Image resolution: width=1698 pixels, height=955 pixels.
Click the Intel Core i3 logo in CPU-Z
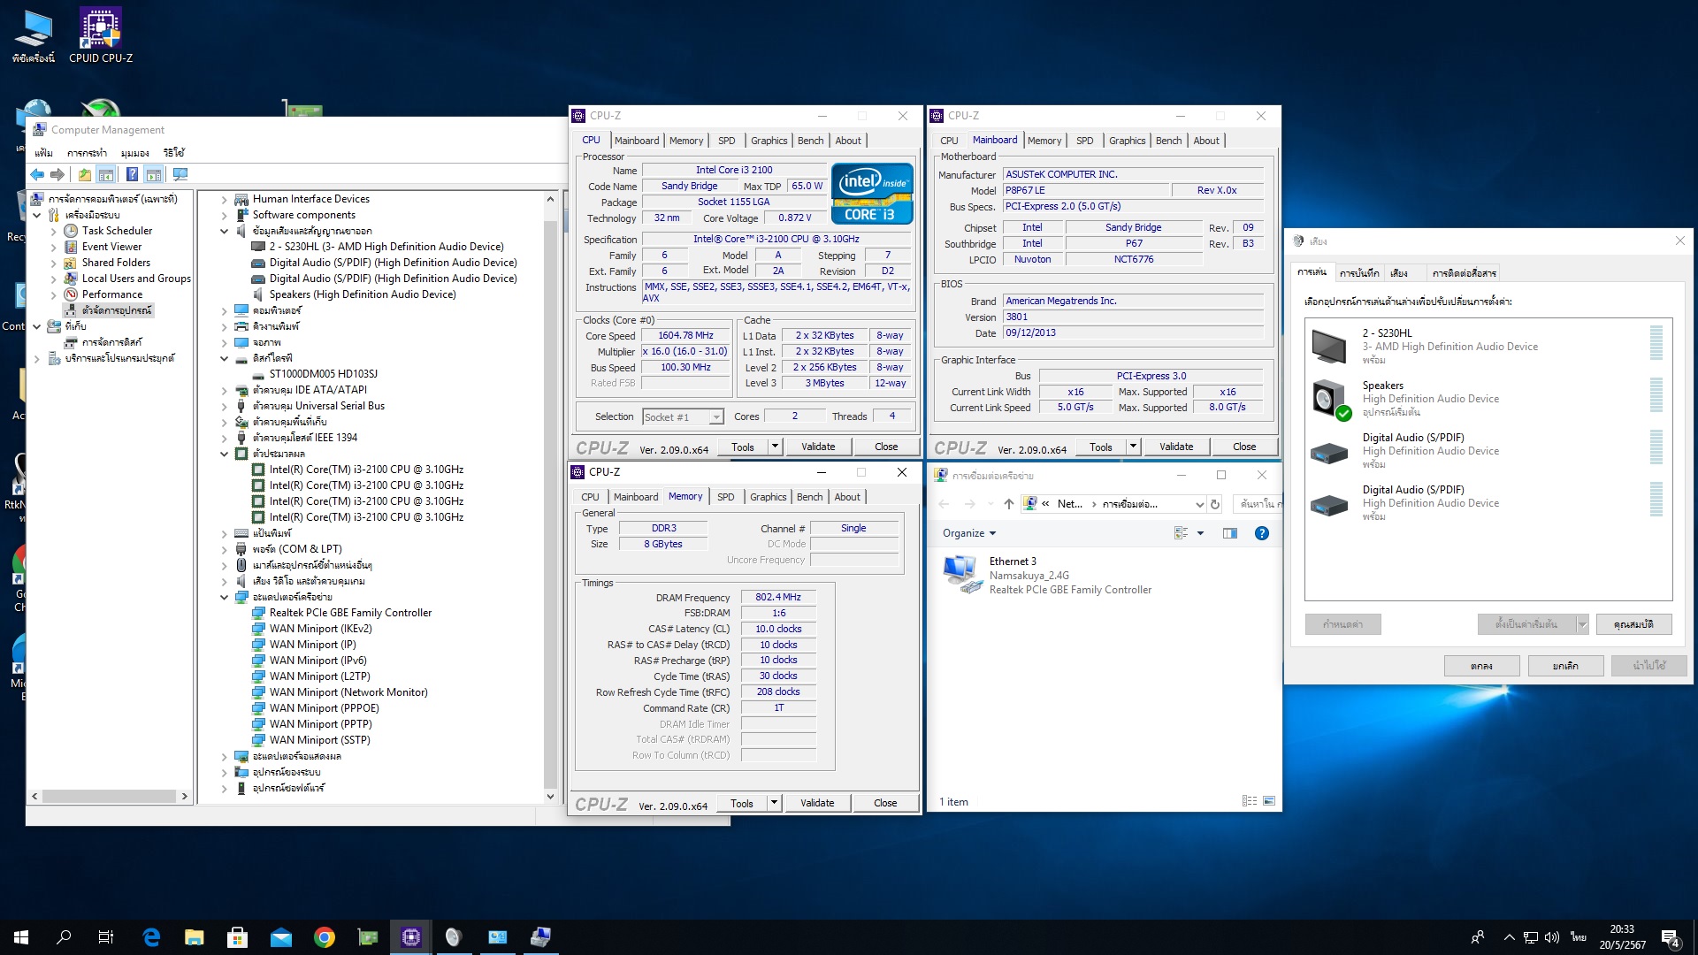click(872, 193)
